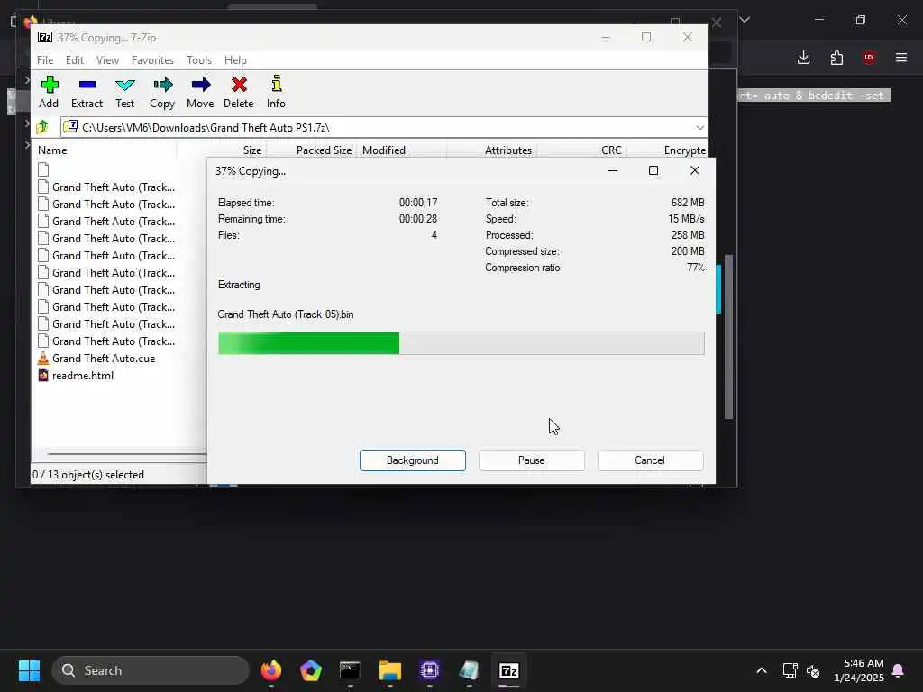
Task: Click the Total size 682 MB value
Action: 688,203
